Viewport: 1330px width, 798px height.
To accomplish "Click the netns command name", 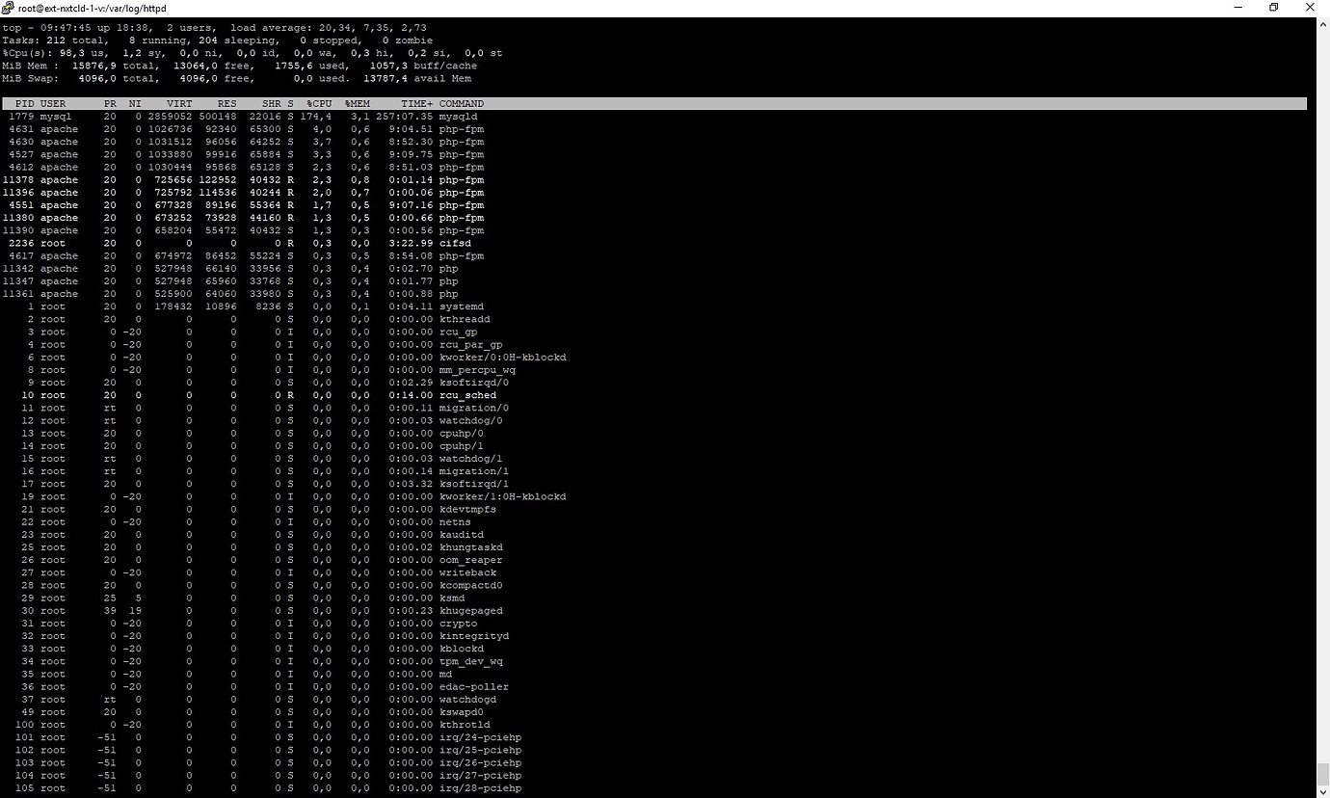I will click(x=455, y=521).
